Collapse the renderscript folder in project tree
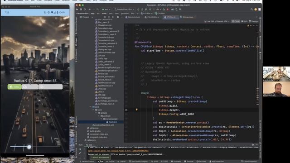 pyautogui.click(x=101, y=119)
